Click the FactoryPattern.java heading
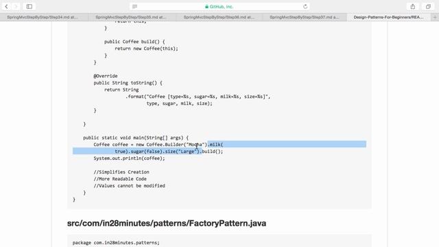Screen dimensions: 439x247 tap(167, 223)
